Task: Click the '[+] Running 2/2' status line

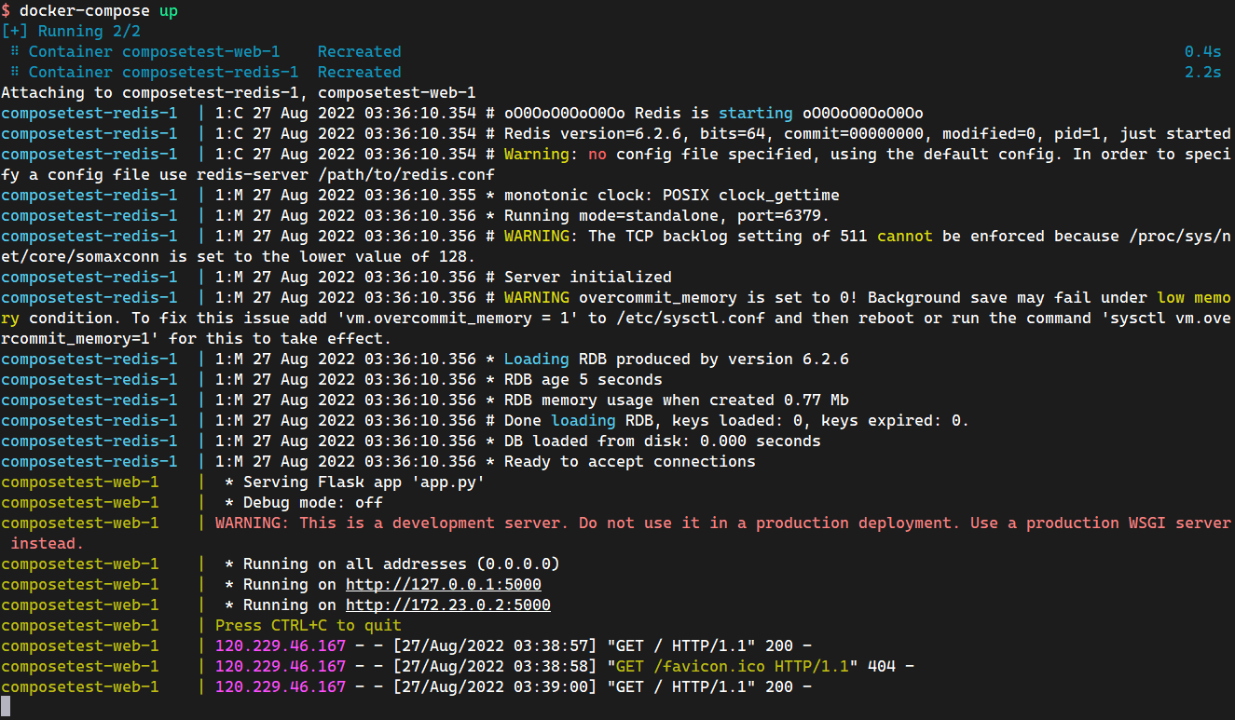Action: [71, 32]
